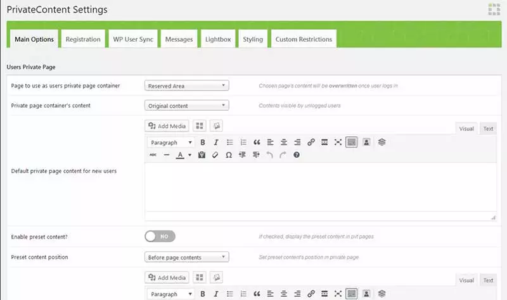Click second Add Media button
This screenshot has width=507, height=300.
click(167, 277)
